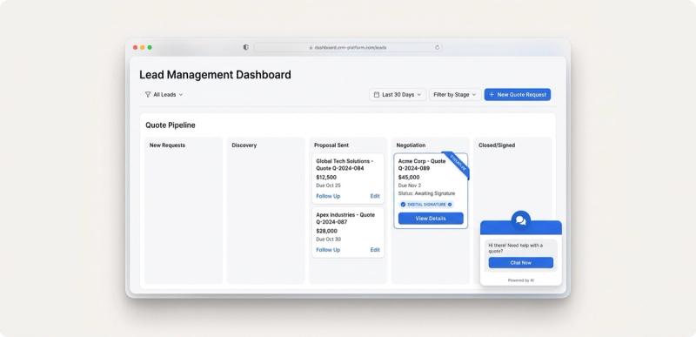Screen dimensions: 696x337
Task: Select the Proposal Sent column header
Action: point(331,145)
